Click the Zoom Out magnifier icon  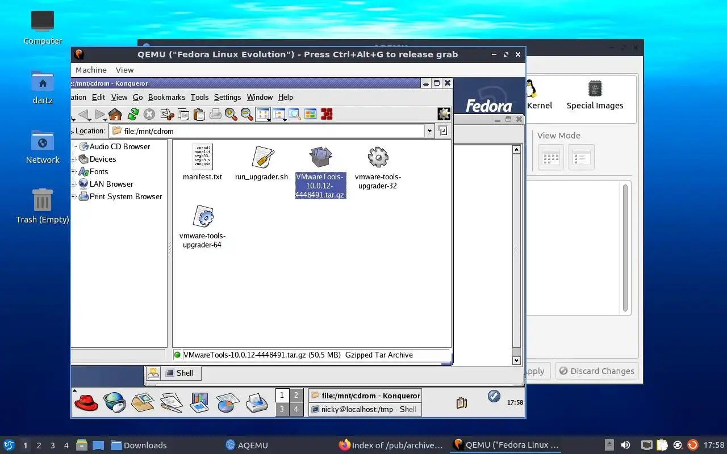coord(246,115)
